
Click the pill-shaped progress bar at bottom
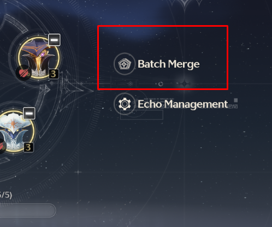27,211
